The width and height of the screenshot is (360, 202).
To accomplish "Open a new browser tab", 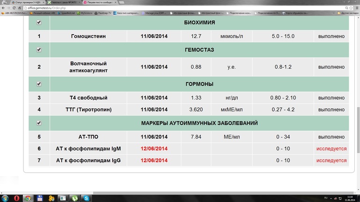I will coord(122,2).
